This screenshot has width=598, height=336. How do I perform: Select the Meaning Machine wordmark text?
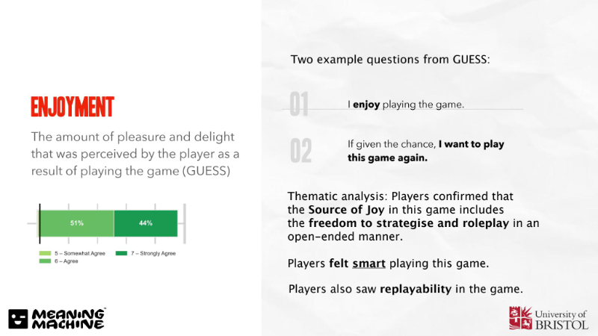click(x=69, y=319)
